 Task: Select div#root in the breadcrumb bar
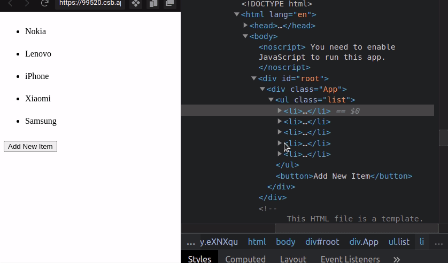coord(322,242)
